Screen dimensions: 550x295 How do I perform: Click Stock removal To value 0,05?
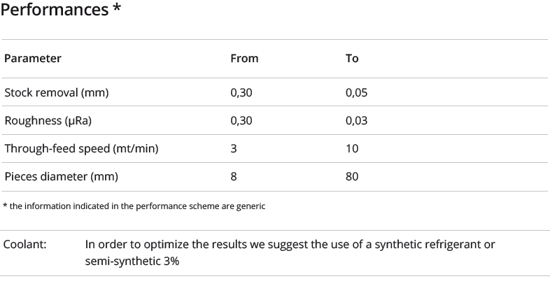(x=356, y=92)
